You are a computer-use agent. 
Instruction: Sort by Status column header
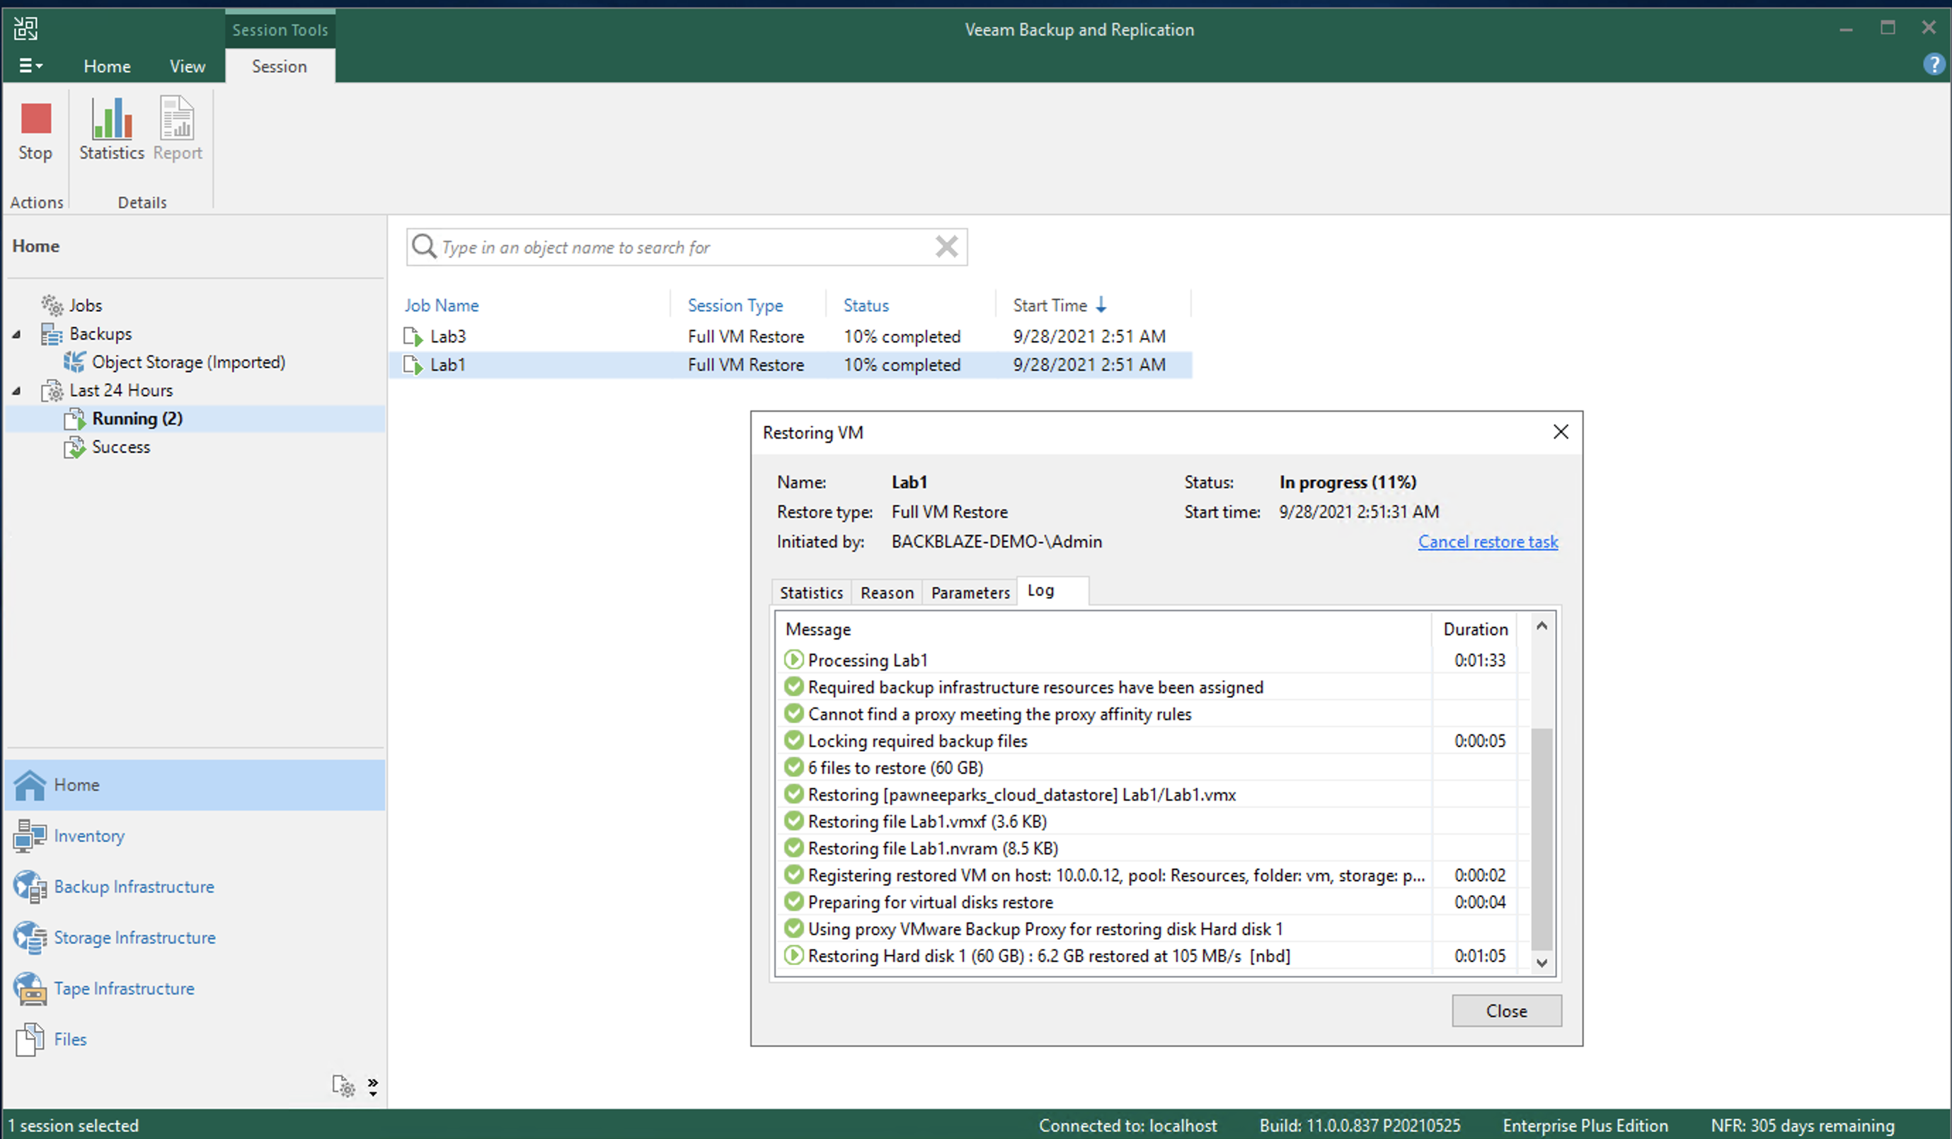(x=866, y=305)
